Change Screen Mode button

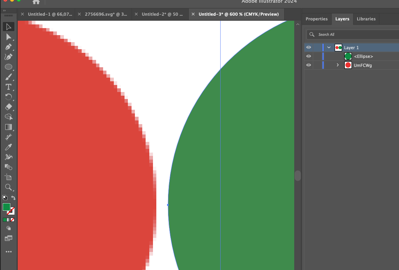(x=8, y=238)
